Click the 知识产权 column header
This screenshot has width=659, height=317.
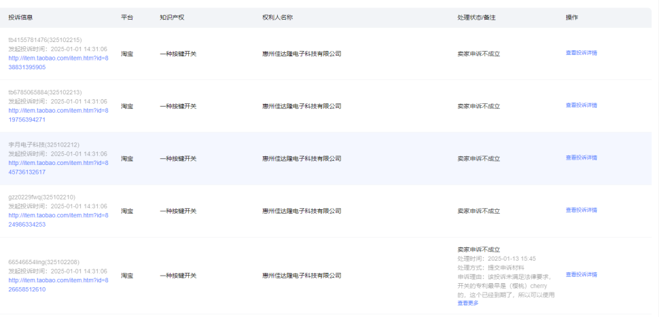[171, 17]
